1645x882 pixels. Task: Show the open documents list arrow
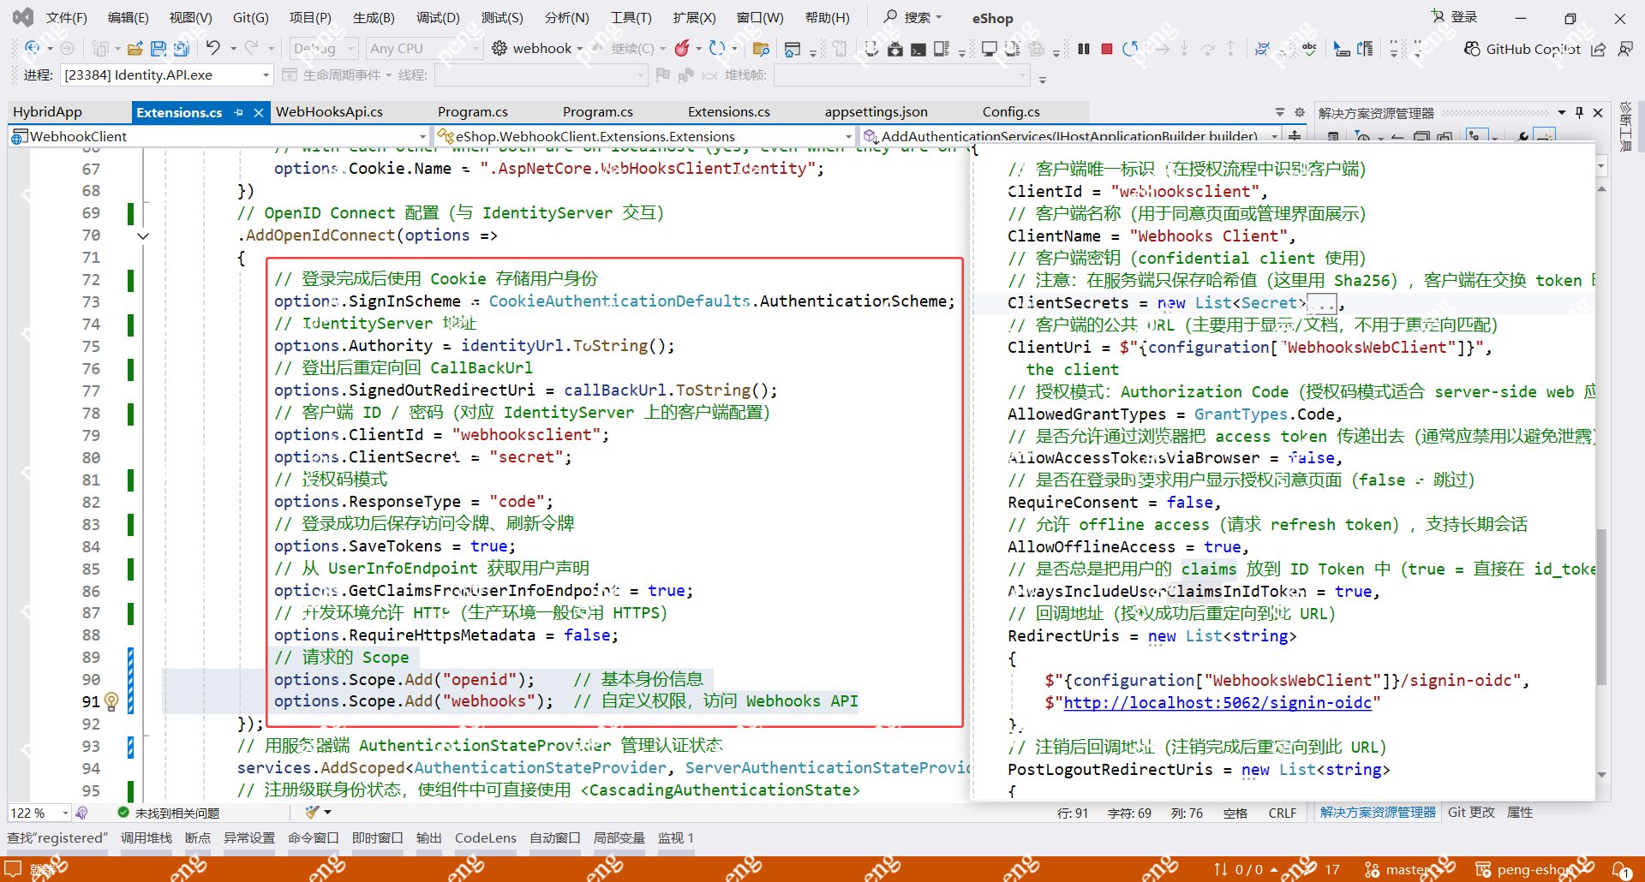1280,112
